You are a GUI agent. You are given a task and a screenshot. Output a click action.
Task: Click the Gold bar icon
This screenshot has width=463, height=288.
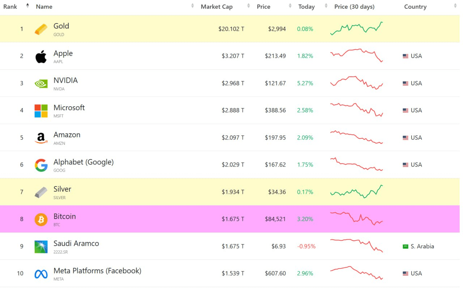coord(41,29)
